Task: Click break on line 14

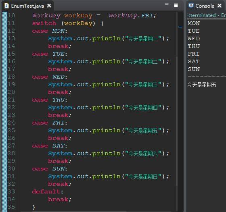Action: [x=59, y=46]
